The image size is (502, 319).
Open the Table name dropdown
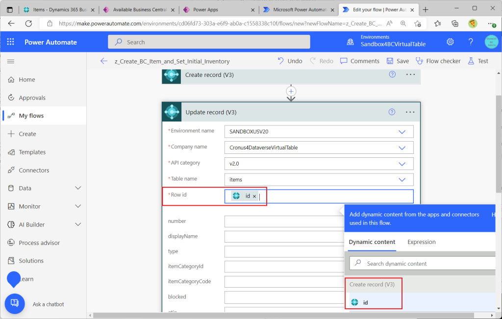click(x=402, y=179)
